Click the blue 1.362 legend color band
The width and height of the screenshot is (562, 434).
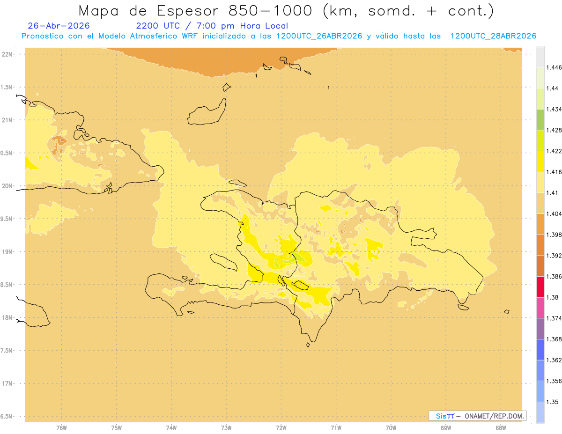[540, 349]
